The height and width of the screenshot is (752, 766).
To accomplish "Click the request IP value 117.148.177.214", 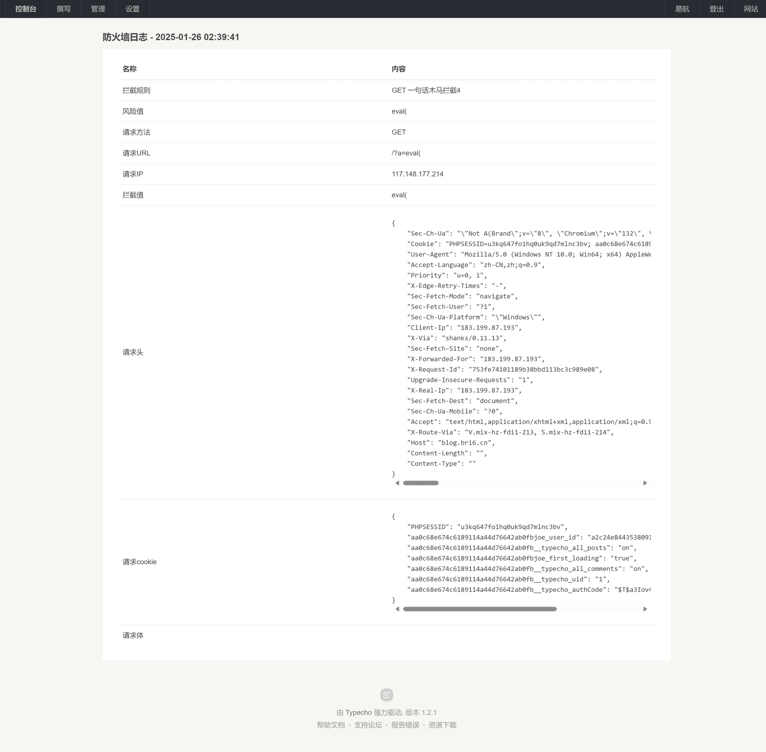I will [x=417, y=174].
